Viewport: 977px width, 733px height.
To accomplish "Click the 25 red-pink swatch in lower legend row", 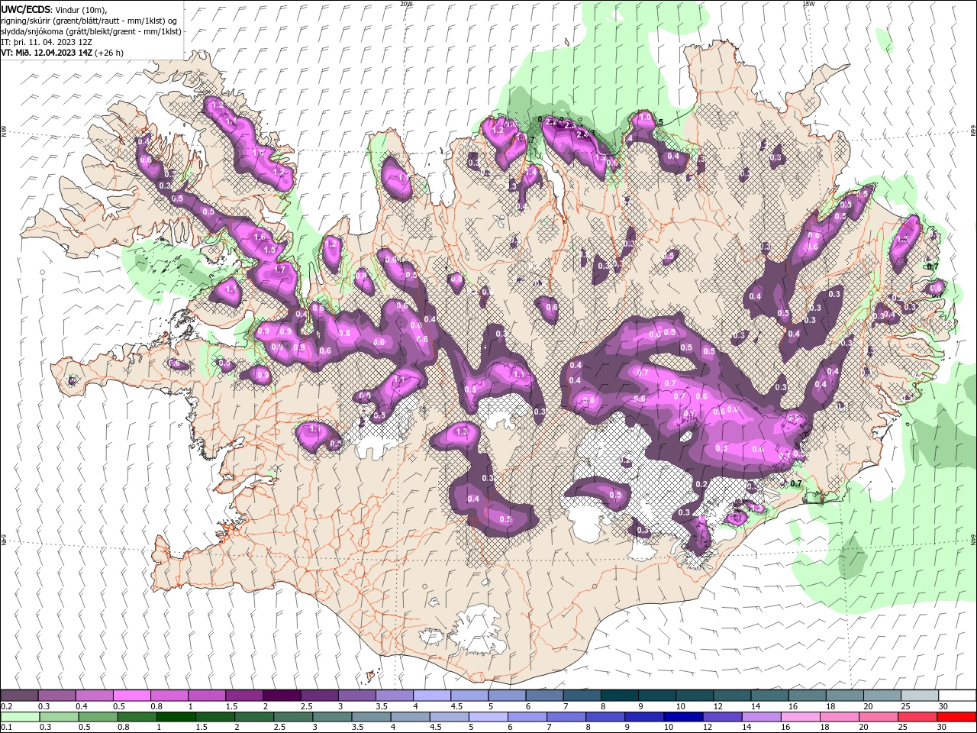I will coord(918,717).
